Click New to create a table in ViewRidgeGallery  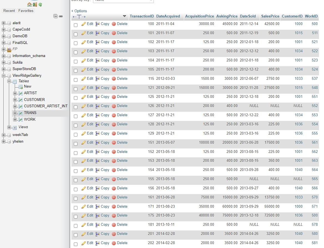pyautogui.click(x=27, y=86)
